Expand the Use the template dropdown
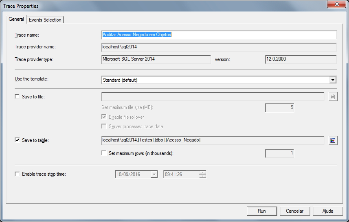Viewport: 349px width, 222px height. (333, 80)
